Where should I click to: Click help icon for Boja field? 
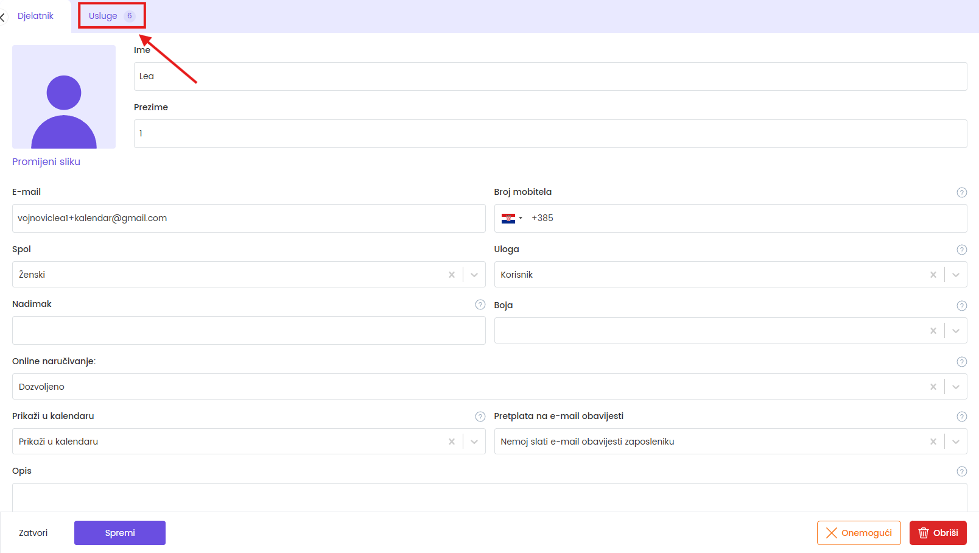click(961, 306)
